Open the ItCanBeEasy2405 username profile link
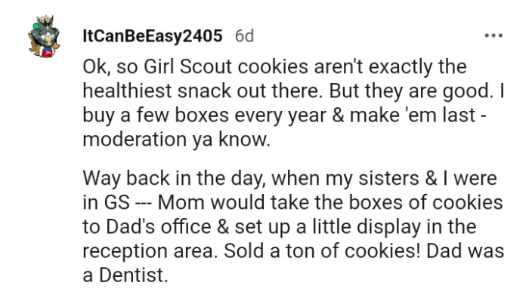 click(152, 36)
